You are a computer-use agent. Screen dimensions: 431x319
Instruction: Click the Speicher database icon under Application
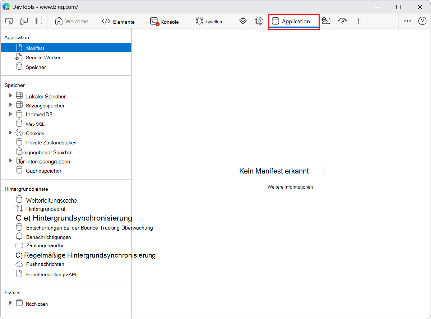coord(19,66)
